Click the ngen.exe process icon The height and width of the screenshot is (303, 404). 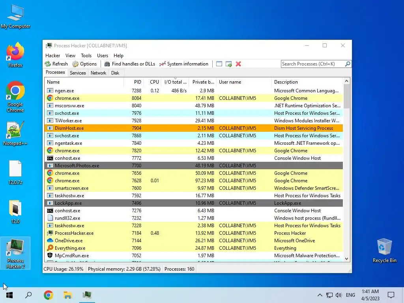pyautogui.click(x=50, y=91)
